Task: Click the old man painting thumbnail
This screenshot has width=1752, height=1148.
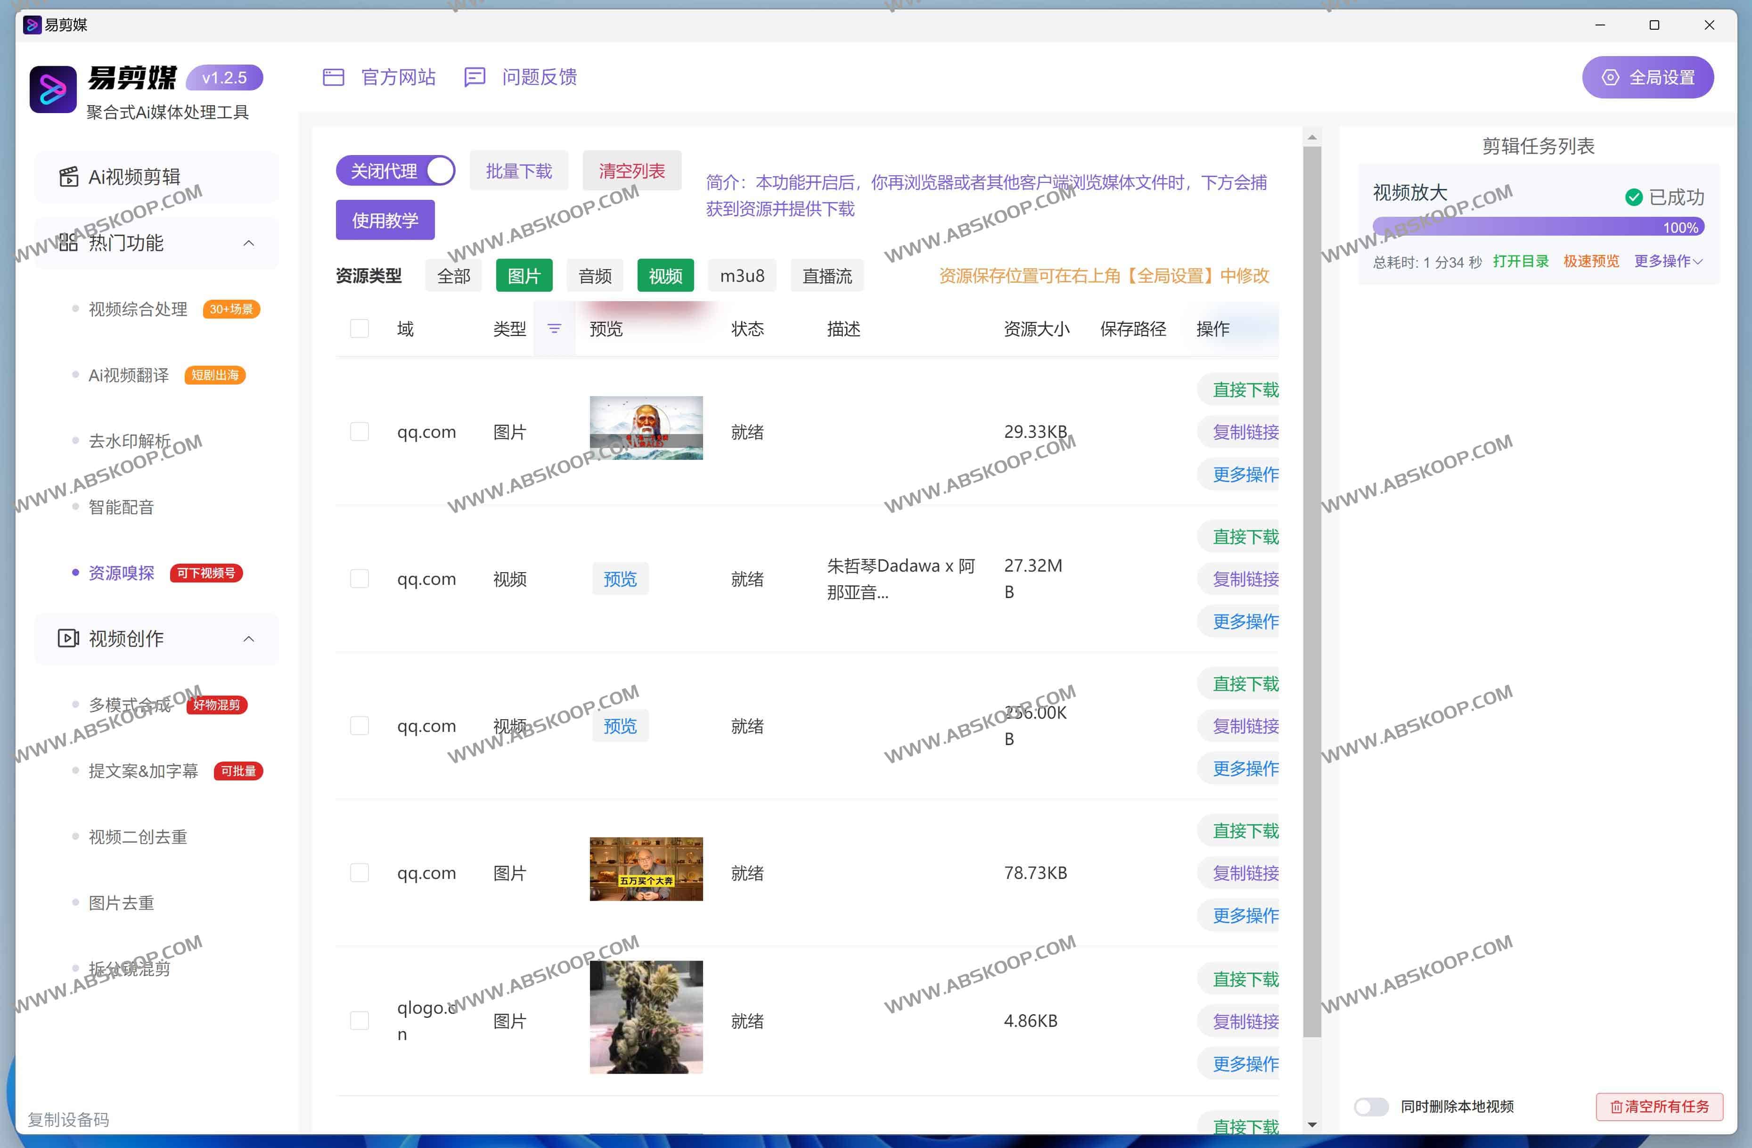Action: pos(646,428)
